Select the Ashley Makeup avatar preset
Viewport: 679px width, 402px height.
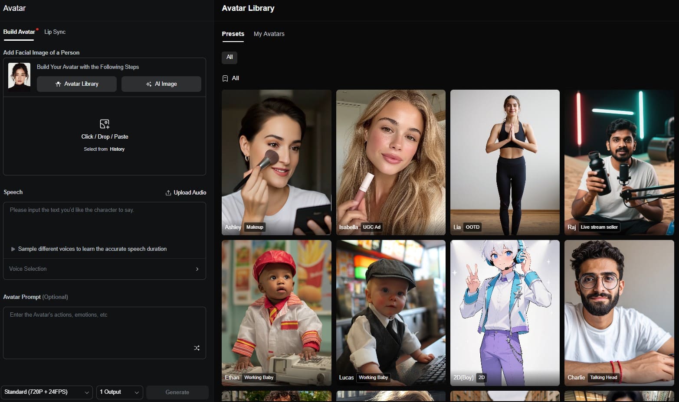pos(276,162)
